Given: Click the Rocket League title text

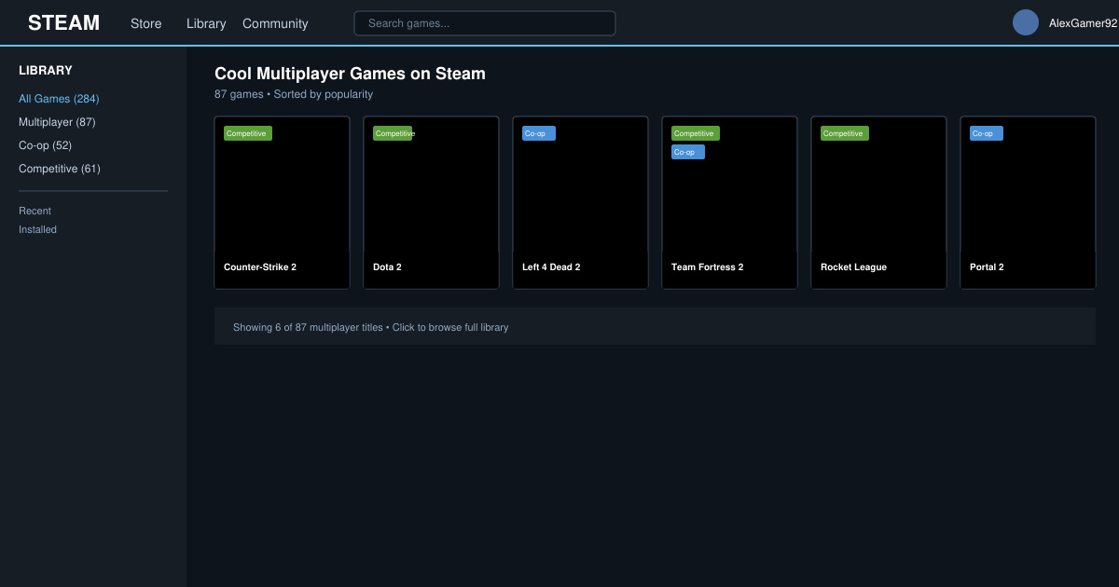Looking at the screenshot, I should point(853,267).
